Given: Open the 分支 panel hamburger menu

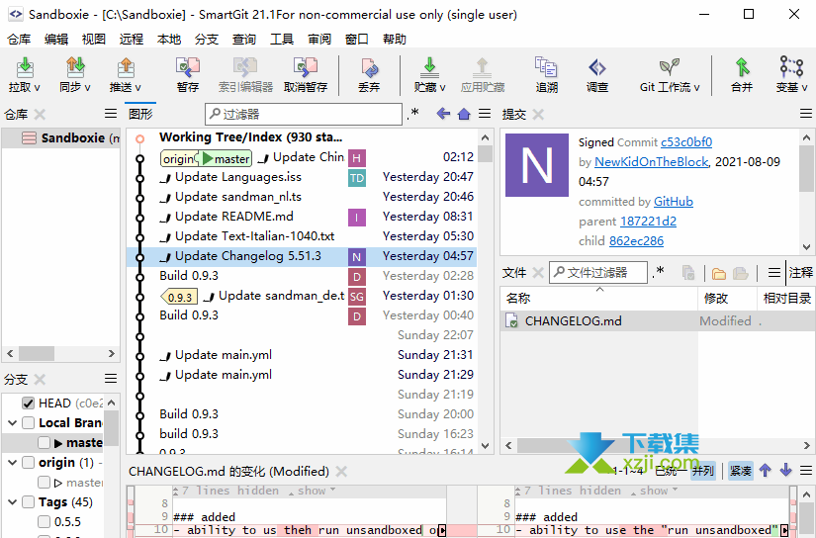Looking at the screenshot, I should click(111, 379).
